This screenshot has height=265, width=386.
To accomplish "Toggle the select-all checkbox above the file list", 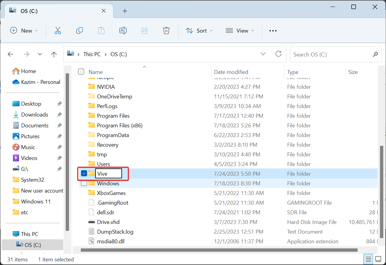I will [x=81, y=72].
